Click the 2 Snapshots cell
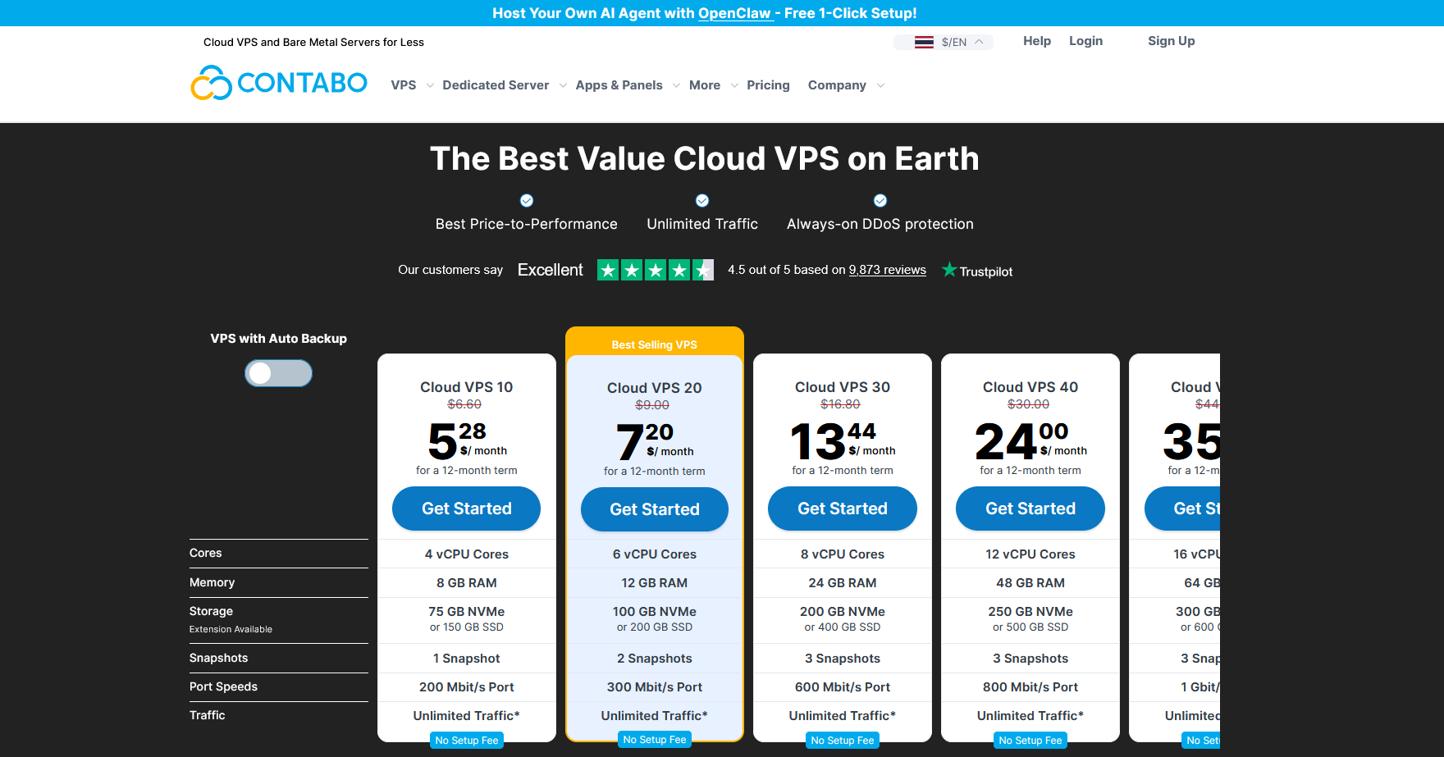 point(655,659)
